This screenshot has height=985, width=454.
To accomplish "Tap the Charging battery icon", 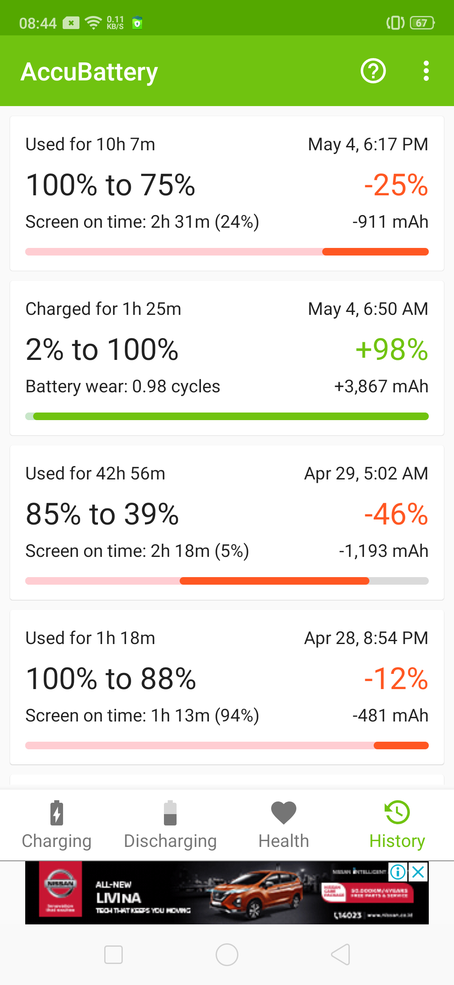I will 57,812.
